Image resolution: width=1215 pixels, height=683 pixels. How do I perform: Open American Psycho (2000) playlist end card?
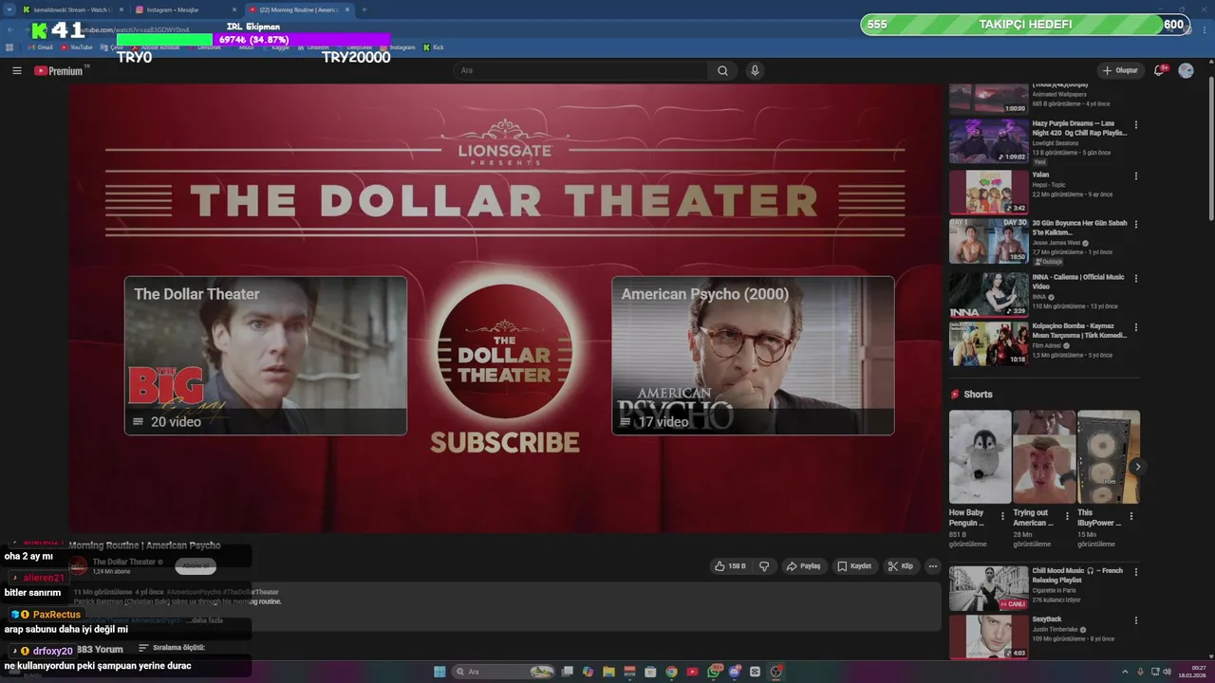pos(753,356)
